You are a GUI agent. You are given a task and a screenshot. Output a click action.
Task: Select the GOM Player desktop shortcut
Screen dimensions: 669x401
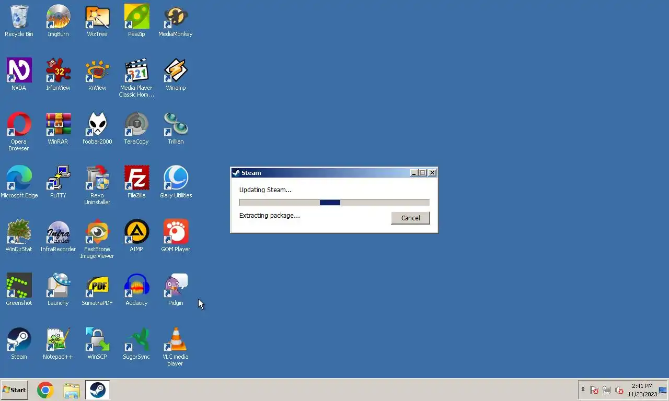click(x=176, y=236)
